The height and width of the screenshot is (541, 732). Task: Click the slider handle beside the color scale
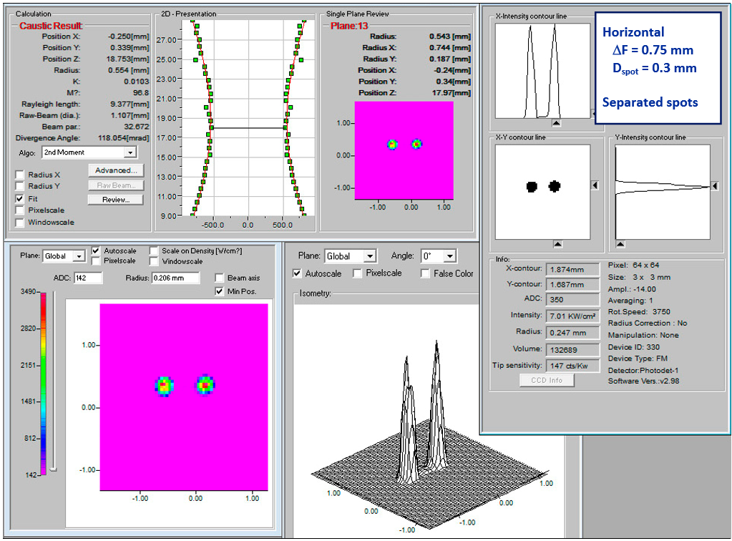click(53, 469)
